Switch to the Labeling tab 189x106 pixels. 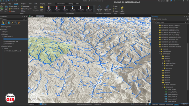point(70,4)
